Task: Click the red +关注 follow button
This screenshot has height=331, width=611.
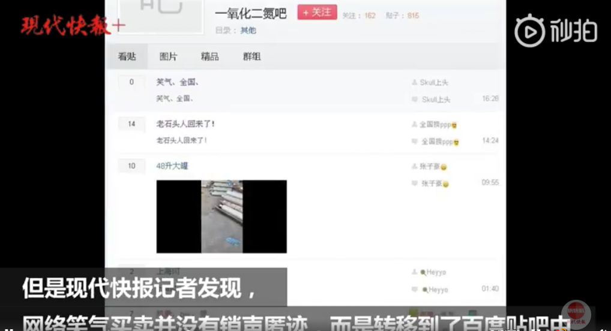Action: tap(317, 13)
